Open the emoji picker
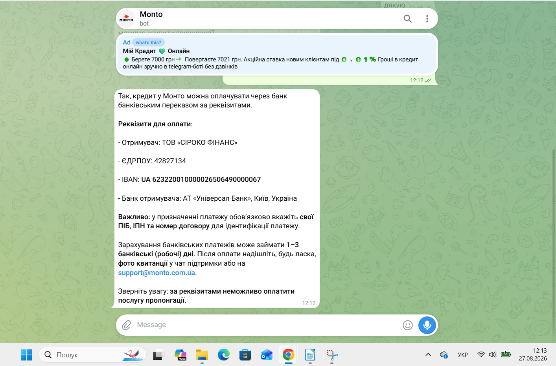The height and width of the screenshot is (366, 556). coord(408,325)
